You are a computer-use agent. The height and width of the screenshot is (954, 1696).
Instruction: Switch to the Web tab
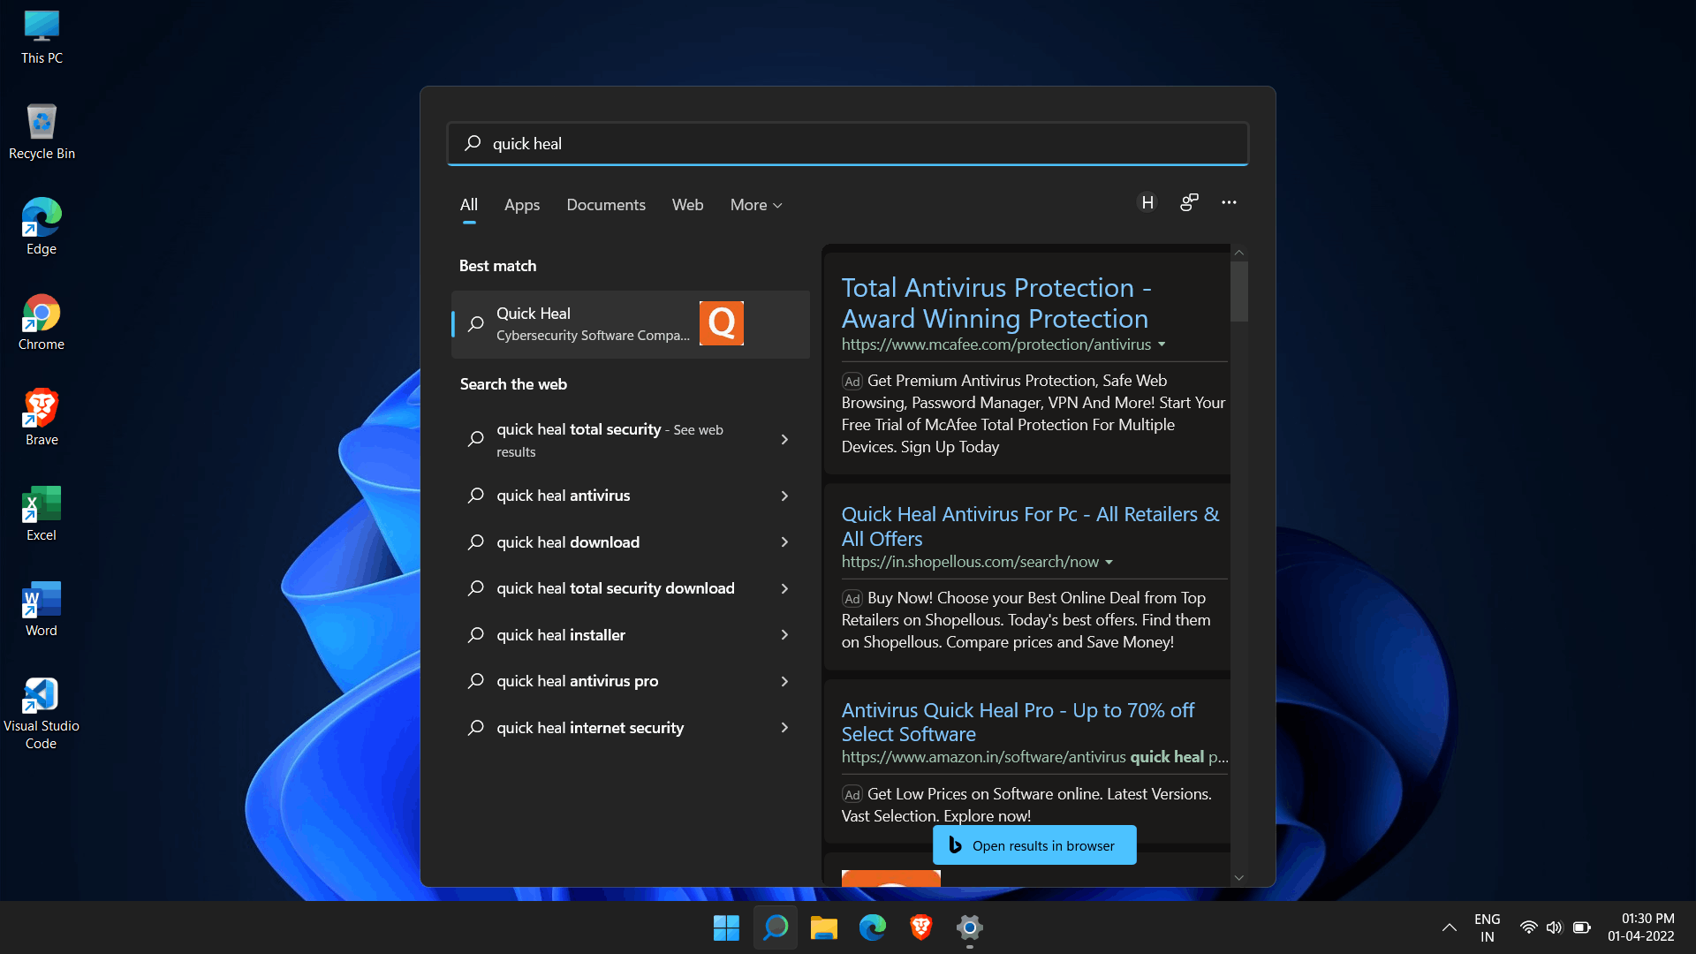point(687,205)
